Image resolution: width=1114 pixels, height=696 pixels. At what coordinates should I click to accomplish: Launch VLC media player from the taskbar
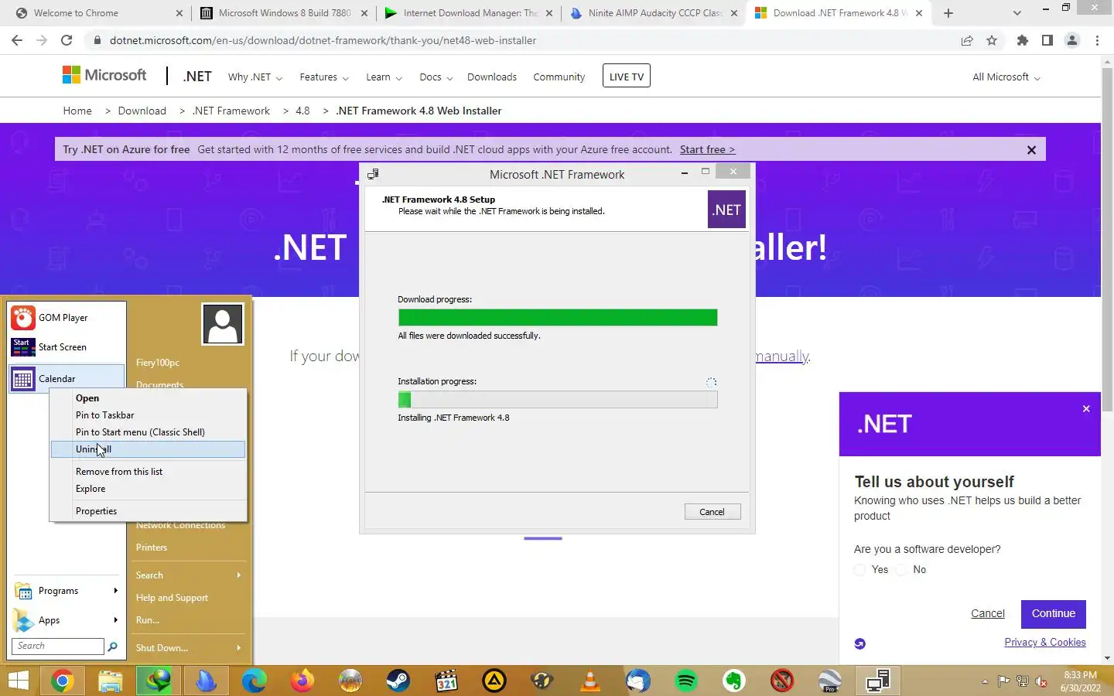590,681
